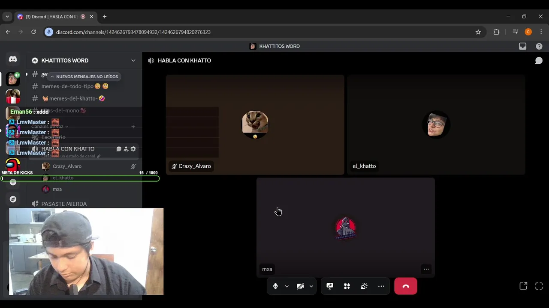This screenshot has width=549, height=308.
Task: Create a channel in Canales de voz
Action: [x=133, y=127]
